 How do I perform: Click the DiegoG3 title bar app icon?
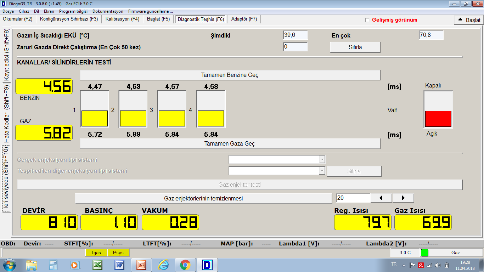(4, 4)
